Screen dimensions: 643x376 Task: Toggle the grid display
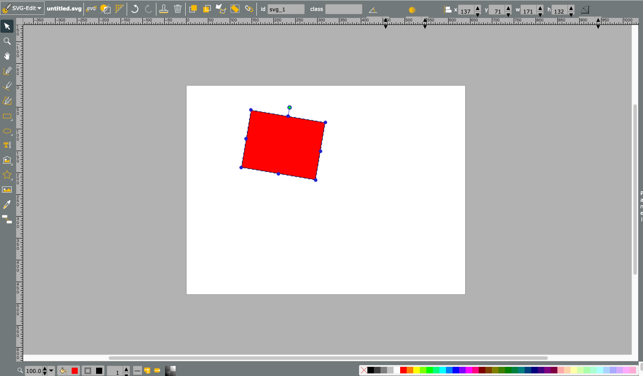119,9
